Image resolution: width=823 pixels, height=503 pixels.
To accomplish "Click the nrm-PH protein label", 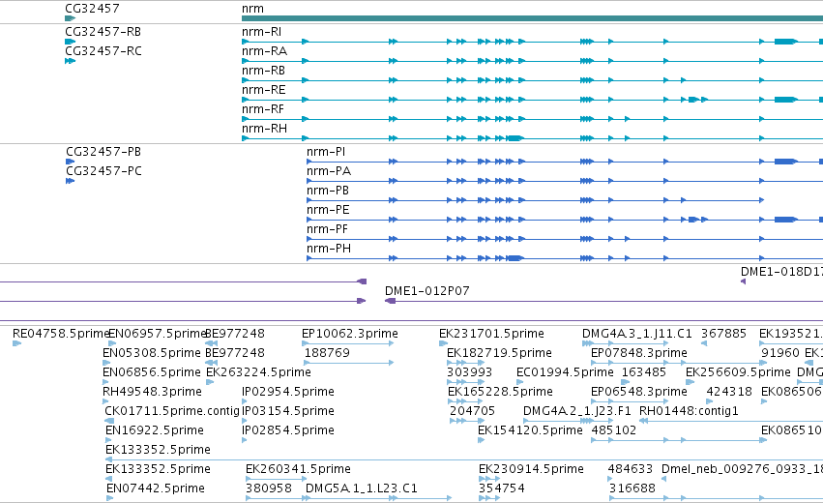I will pyautogui.click(x=329, y=249).
